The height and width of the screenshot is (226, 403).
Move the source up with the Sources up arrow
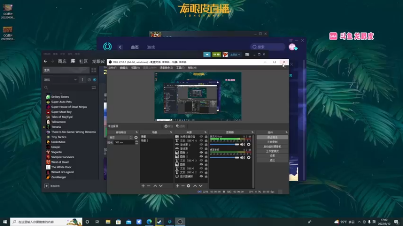click(x=195, y=186)
